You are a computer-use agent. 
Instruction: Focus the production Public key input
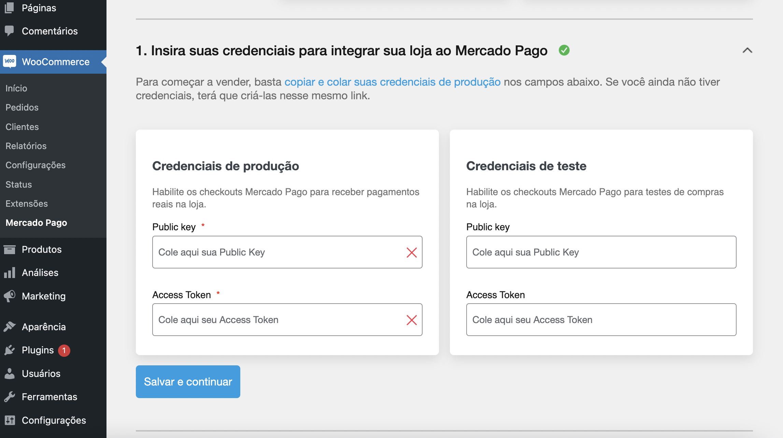[x=287, y=252]
